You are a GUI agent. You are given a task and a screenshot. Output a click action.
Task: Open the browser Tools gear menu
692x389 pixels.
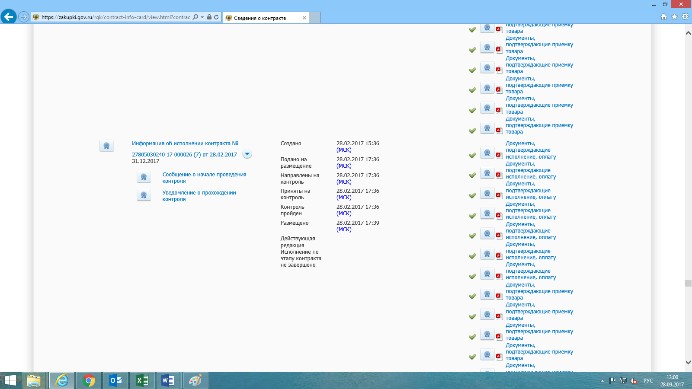tap(685, 17)
